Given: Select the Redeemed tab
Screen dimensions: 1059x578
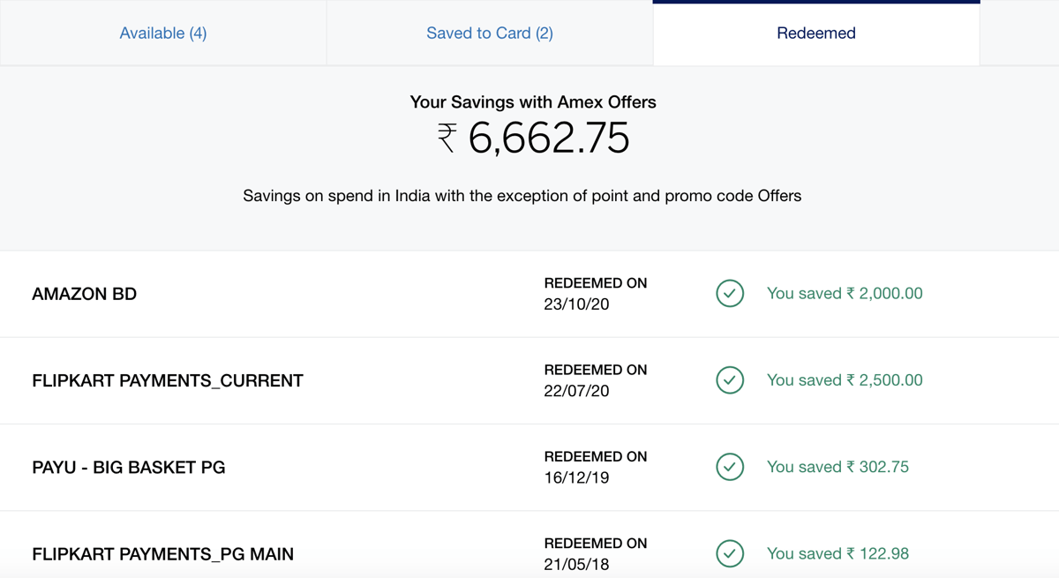Looking at the screenshot, I should 816,34.
